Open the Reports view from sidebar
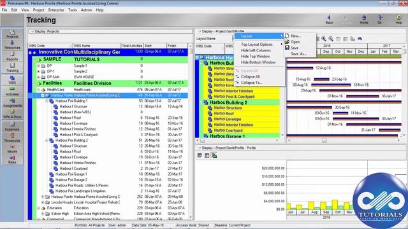 (12, 57)
